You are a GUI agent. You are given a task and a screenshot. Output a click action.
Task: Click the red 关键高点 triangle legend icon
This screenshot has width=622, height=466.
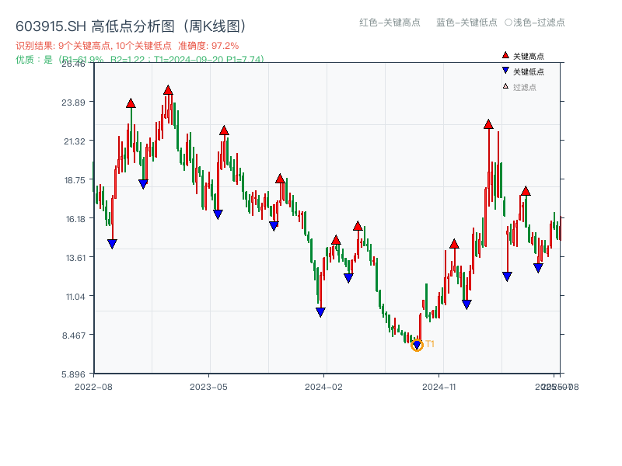pos(504,56)
